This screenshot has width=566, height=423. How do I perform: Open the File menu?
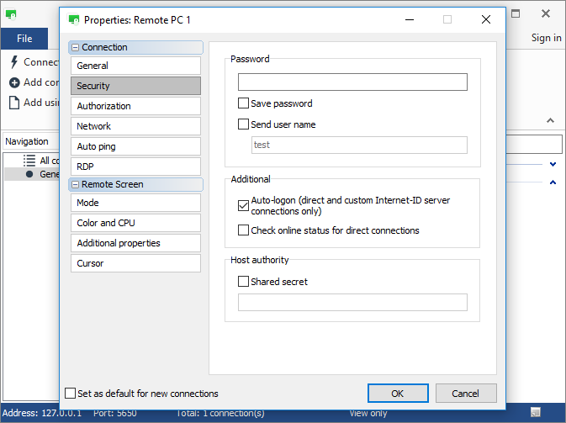(x=24, y=38)
